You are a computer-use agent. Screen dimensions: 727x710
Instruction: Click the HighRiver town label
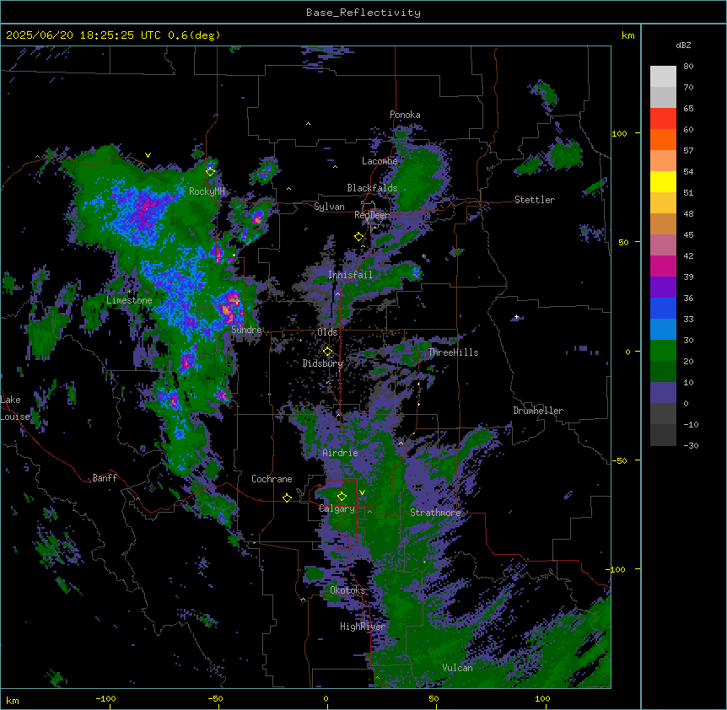click(363, 627)
